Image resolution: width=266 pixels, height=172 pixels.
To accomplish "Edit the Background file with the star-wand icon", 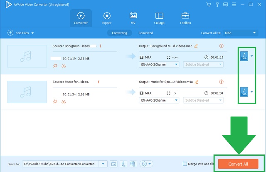I will click(55, 66).
